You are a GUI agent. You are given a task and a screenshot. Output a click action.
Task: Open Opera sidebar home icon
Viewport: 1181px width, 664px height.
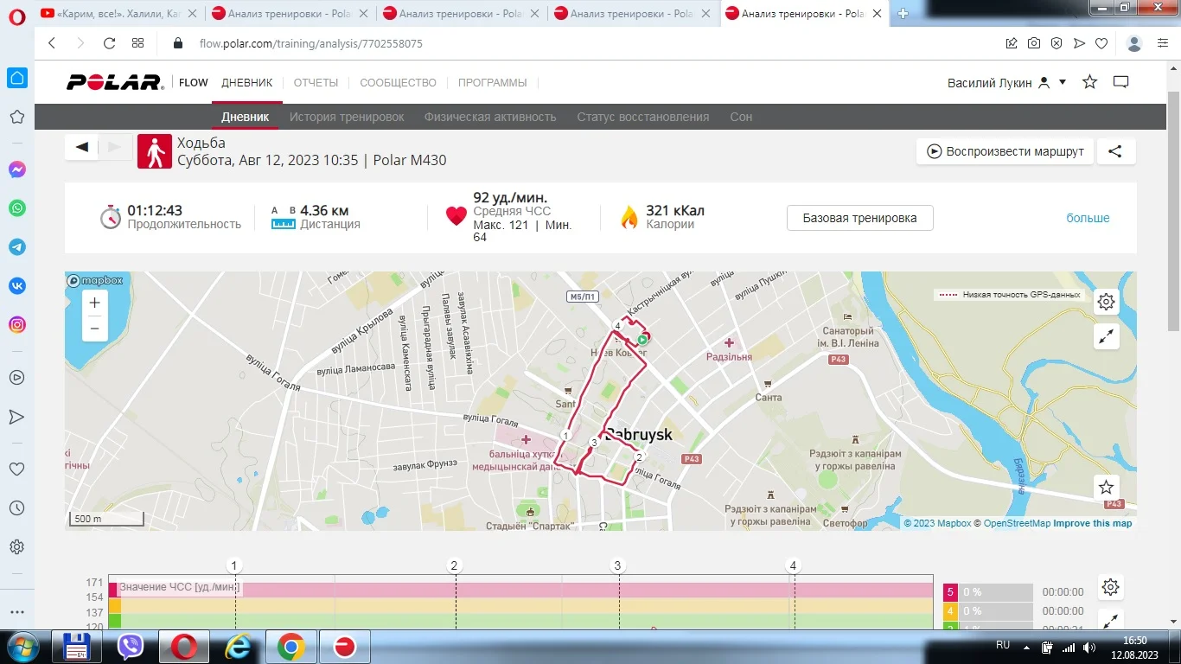click(16, 79)
